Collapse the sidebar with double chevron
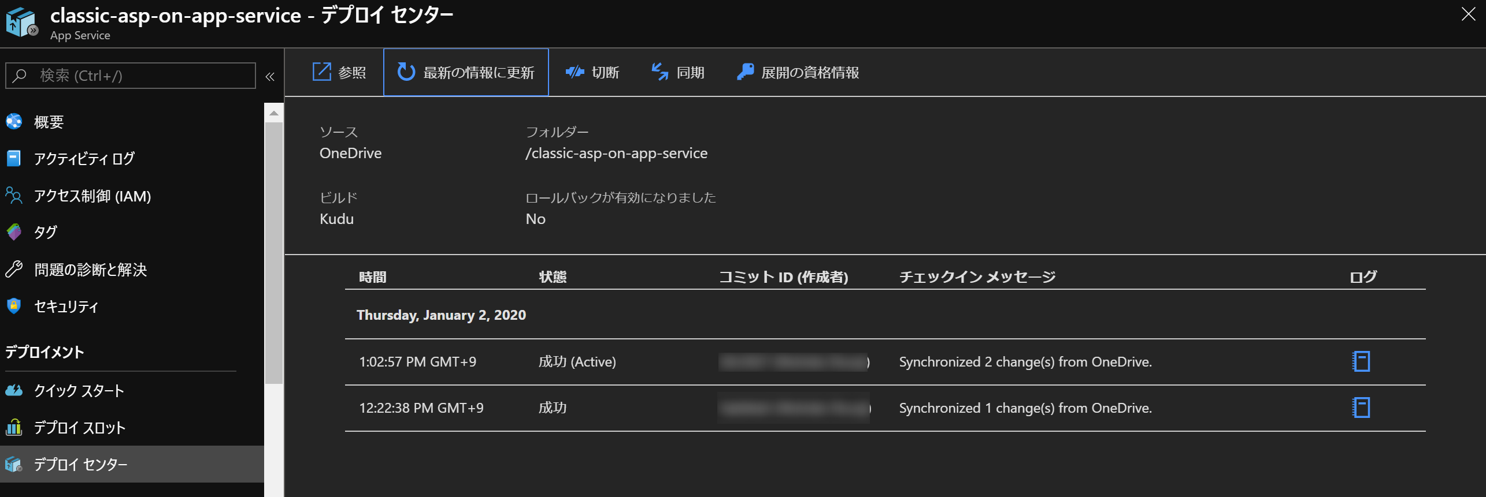This screenshot has height=497, width=1486. pyautogui.click(x=270, y=76)
